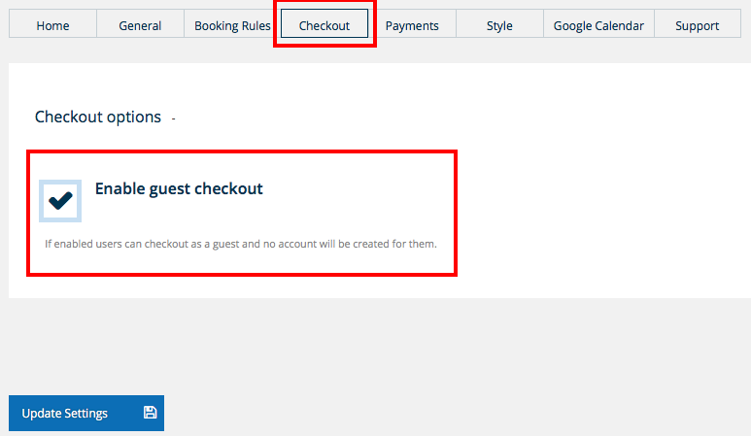Go to the Booking Rules tab
Screen dimensions: 751x436
tap(232, 25)
